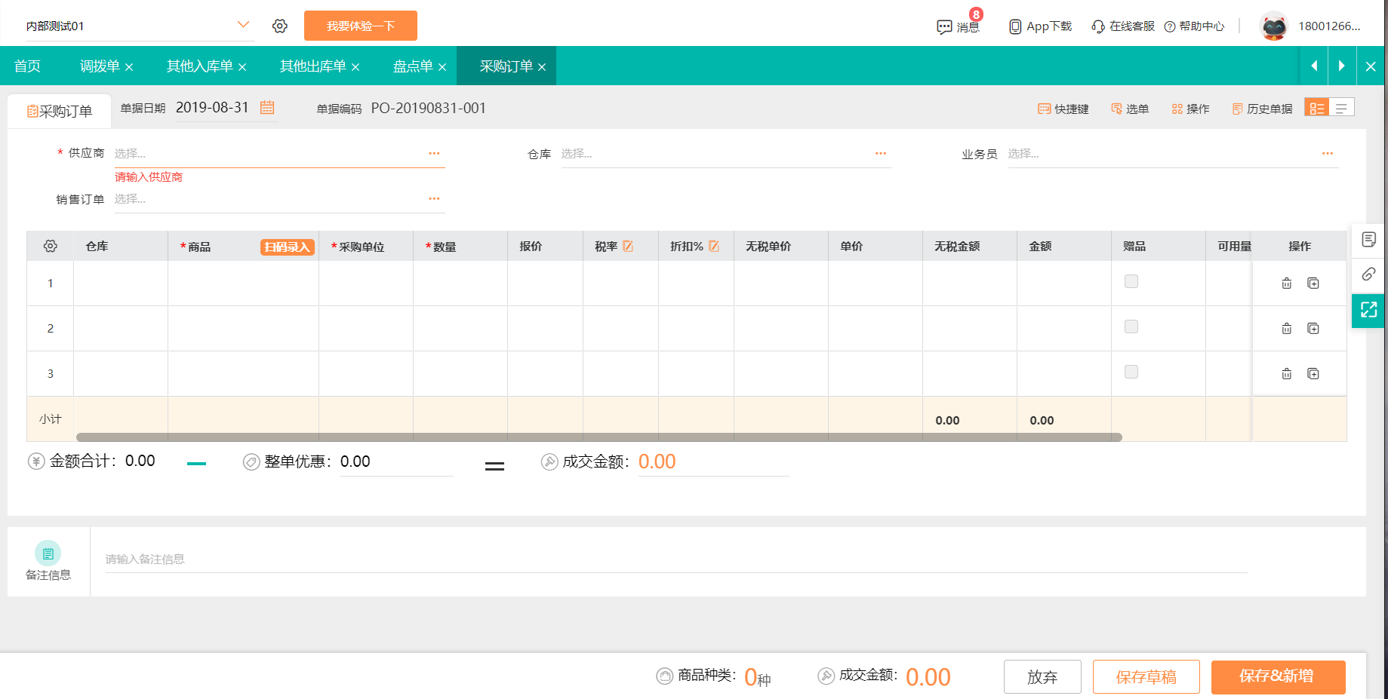Click the settings gear next to account selector
The width and height of the screenshot is (1388, 699).
click(280, 26)
